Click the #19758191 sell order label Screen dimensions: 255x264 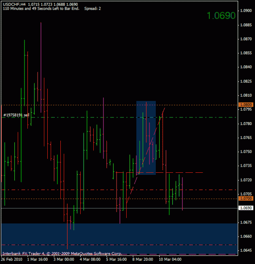point(16,115)
